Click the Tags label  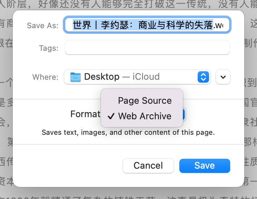pos(49,48)
